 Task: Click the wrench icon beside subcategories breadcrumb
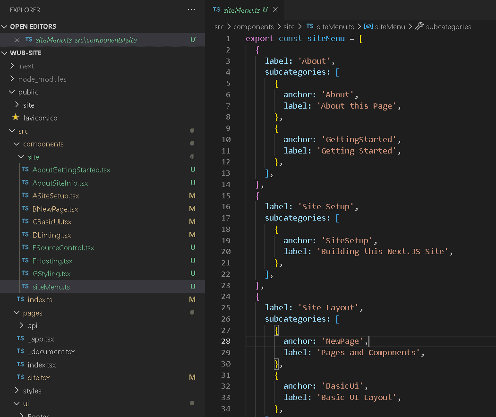419,27
